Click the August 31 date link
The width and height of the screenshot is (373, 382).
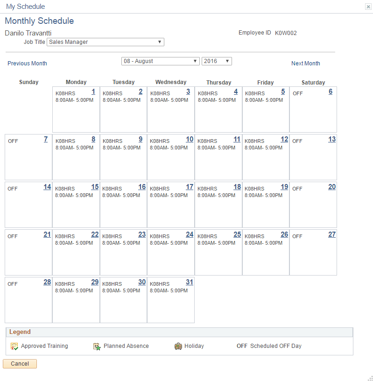(x=189, y=282)
